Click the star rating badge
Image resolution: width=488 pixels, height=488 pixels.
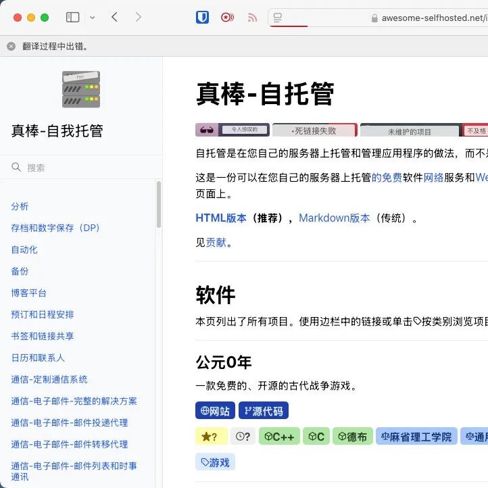tap(212, 437)
